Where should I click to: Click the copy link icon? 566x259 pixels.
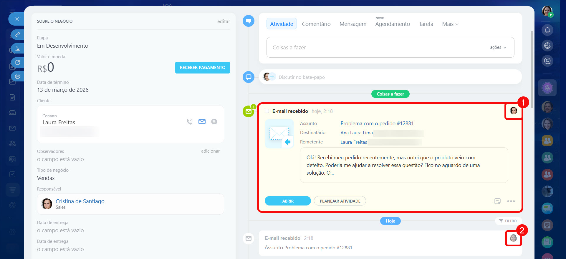[18, 35]
